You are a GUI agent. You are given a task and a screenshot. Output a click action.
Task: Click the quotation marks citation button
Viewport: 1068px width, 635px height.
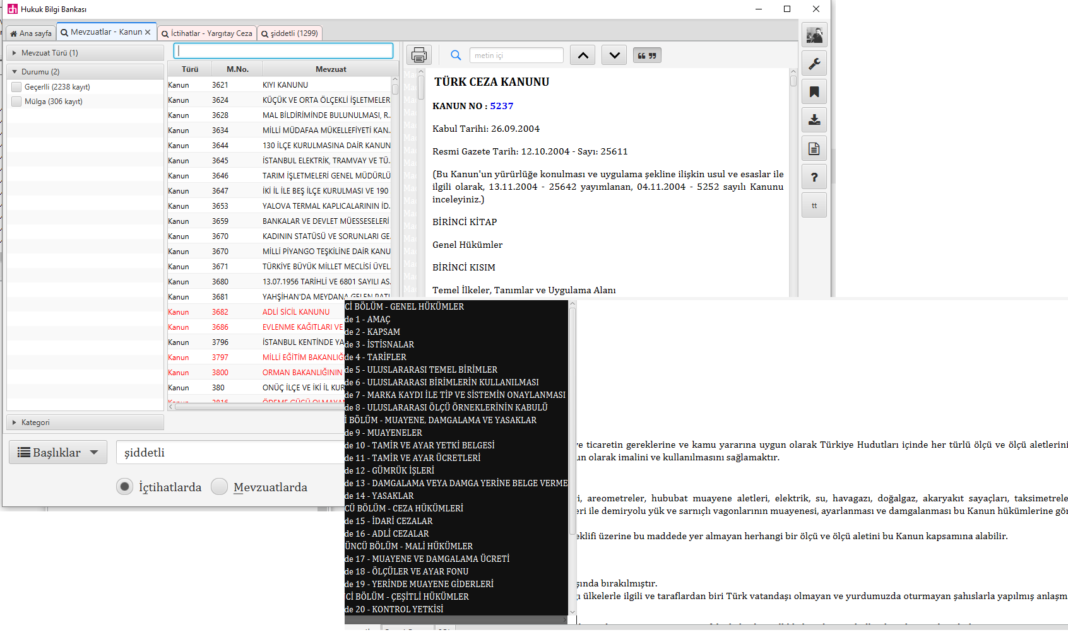tap(646, 55)
